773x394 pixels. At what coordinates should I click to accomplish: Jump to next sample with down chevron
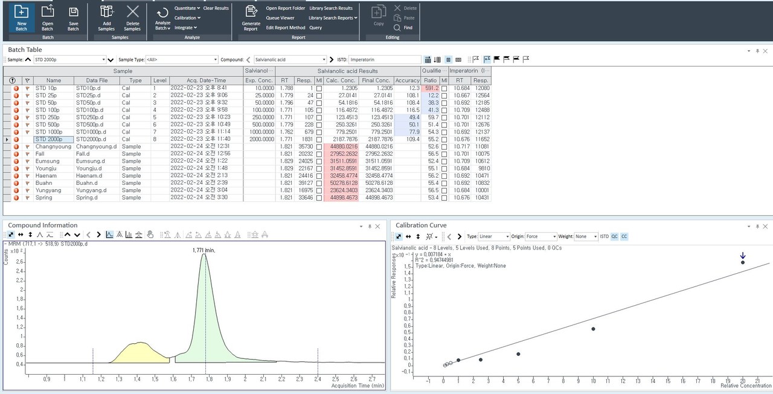[111, 60]
